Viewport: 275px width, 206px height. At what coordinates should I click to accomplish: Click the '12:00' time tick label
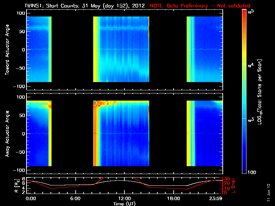pyautogui.click(x=124, y=198)
